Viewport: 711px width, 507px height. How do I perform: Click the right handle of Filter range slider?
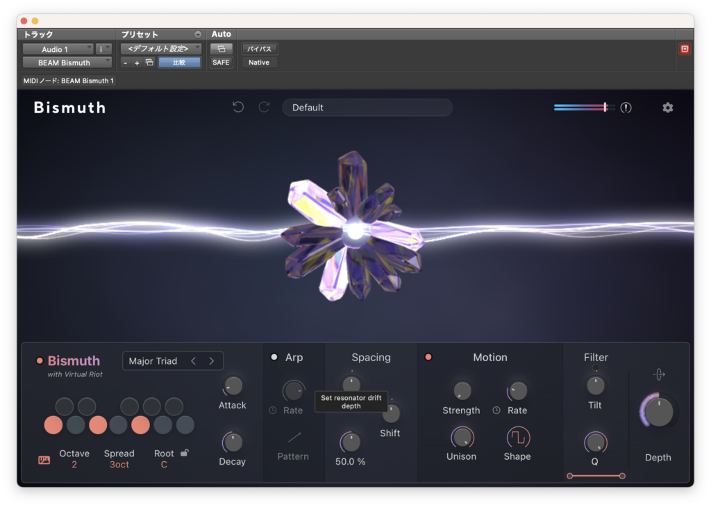click(622, 476)
